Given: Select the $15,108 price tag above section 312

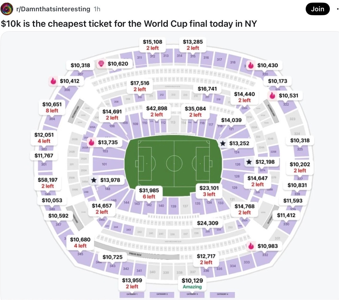Looking at the screenshot, I should (153, 45).
